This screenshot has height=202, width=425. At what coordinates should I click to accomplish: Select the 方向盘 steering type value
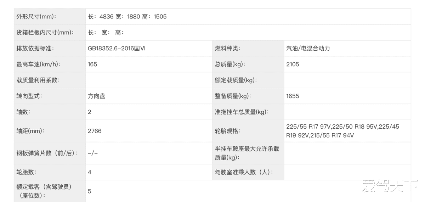[97, 96]
